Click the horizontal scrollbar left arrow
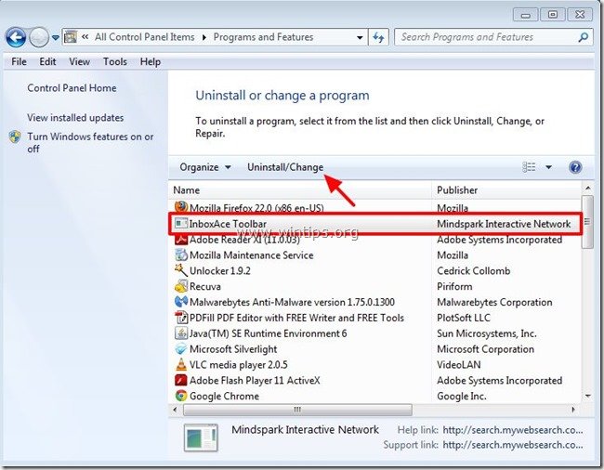The image size is (604, 470). click(x=176, y=410)
